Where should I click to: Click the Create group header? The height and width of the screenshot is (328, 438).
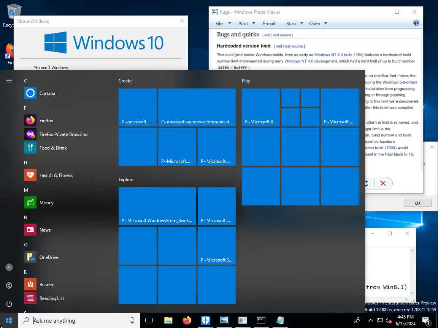pyautogui.click(x=125, y=80)
